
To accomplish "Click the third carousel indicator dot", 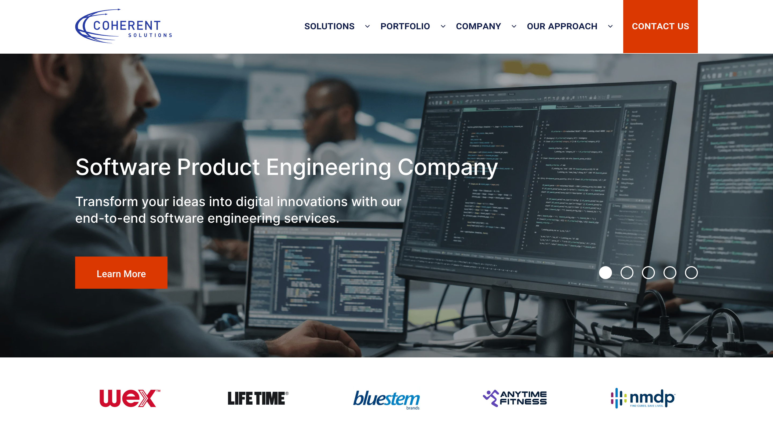I will click(x=648, y=272).
